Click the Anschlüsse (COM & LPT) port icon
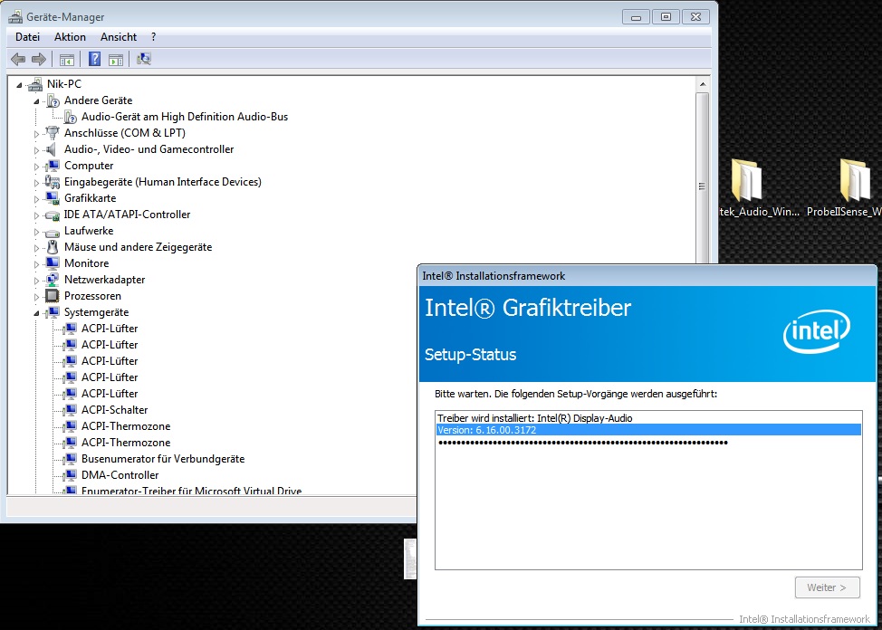Viewport: 882px width, 630px height. click(53, 133)
